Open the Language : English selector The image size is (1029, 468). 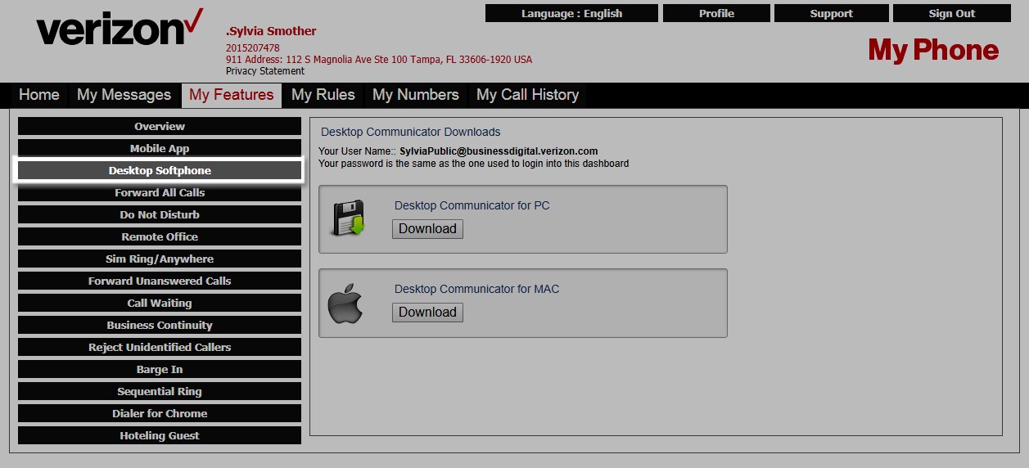pos(571,13)
